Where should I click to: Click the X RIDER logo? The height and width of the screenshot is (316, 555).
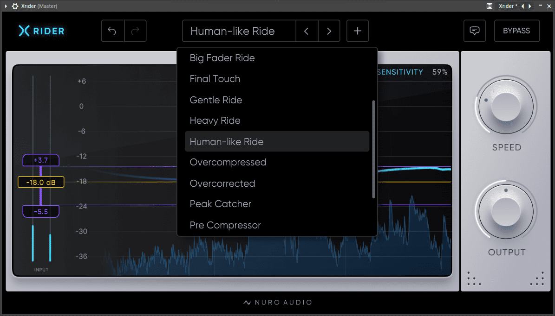click(x=41, y=31)
